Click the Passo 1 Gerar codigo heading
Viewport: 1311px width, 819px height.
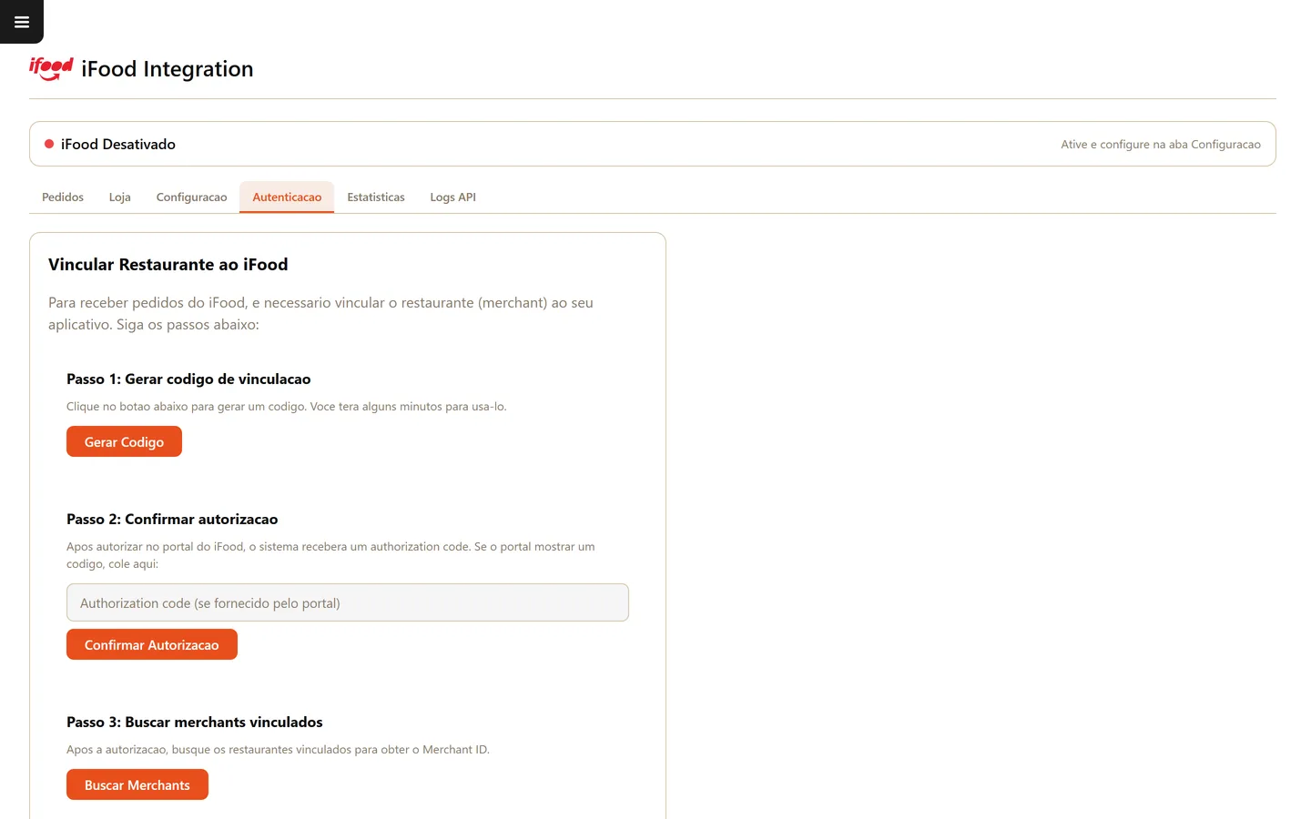tap(188, 379)
